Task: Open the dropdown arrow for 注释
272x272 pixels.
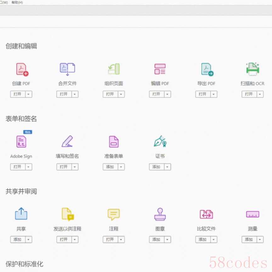Action: [121, 240]
